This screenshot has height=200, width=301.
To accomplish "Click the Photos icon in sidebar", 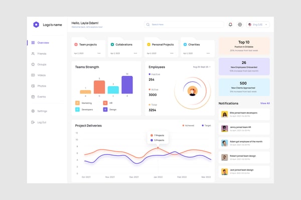I will [x=33, y=86].
